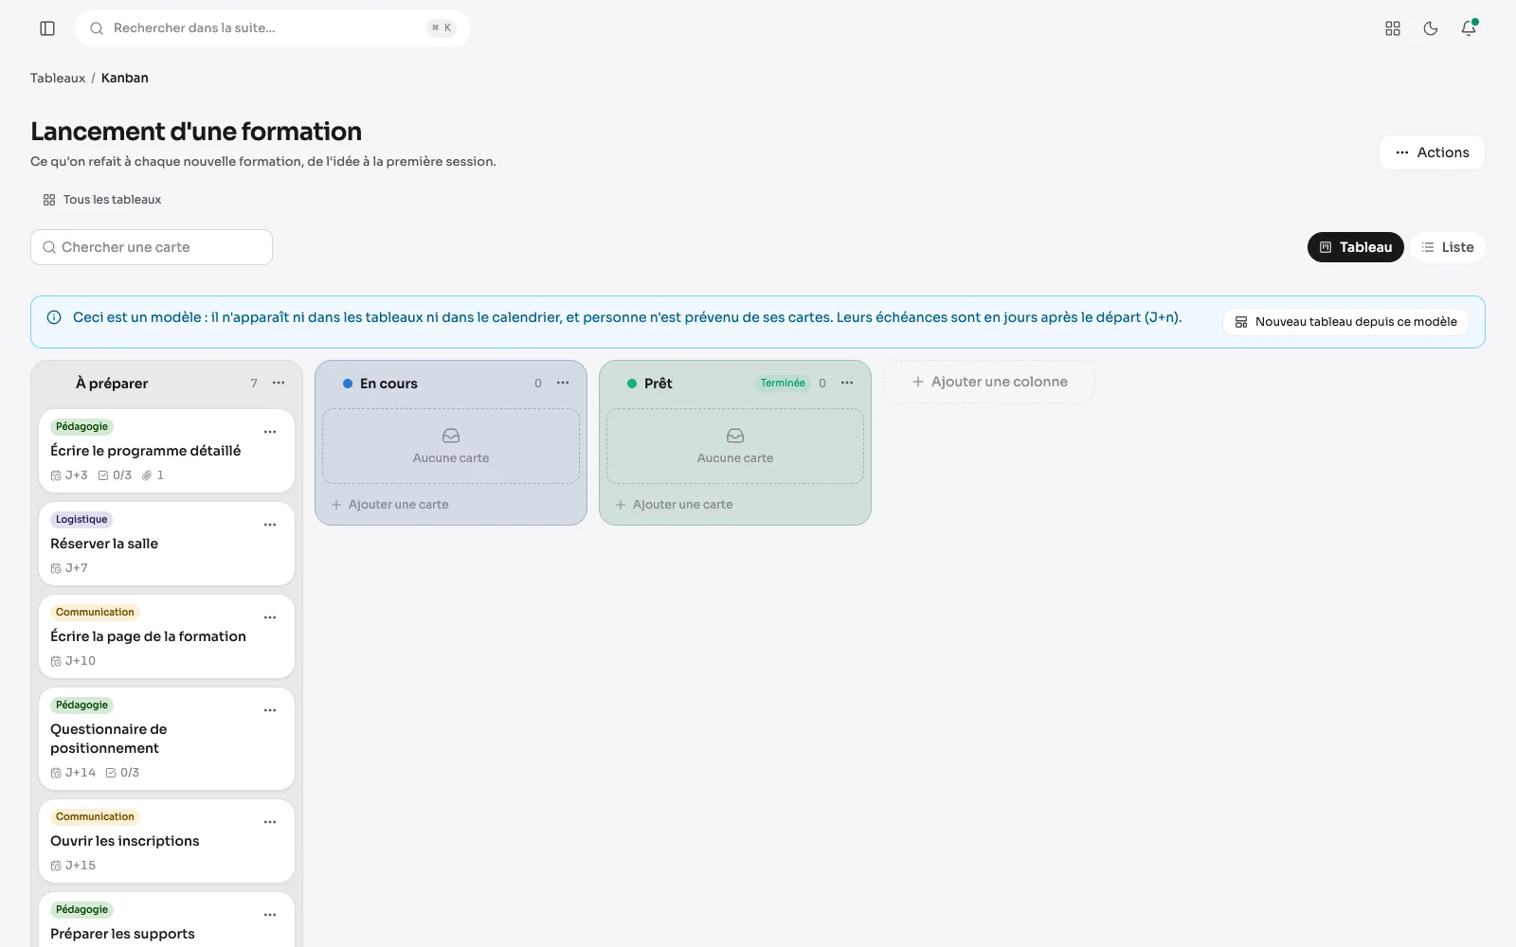This screenshot has width=1516, height=947.
Task: Open the apps grid icon
Action: (x=1393, y=28)
